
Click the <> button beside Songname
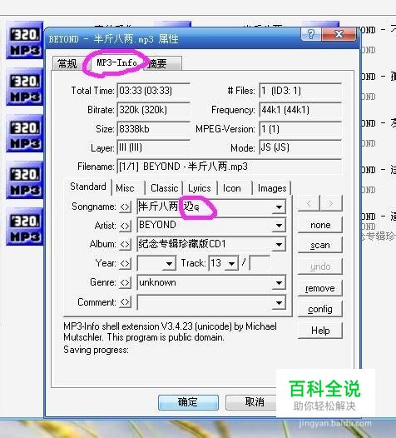pos(125,207)
